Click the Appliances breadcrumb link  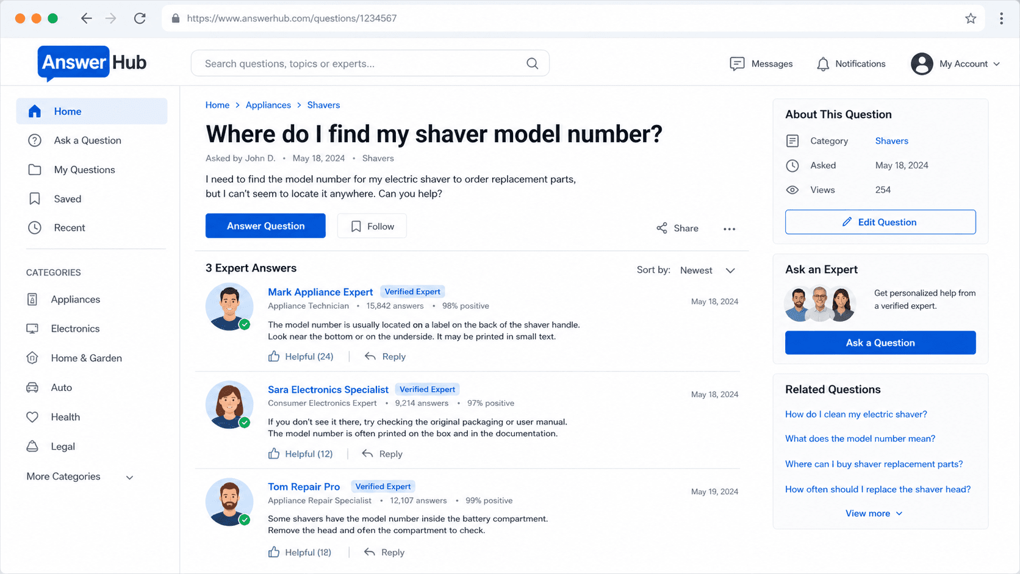pyautogui.click(x=268, y=105)
